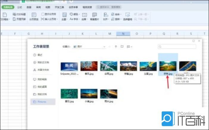Select the 谷雨.jpg thumbnail
209x130 pixels.
point(109,66)
